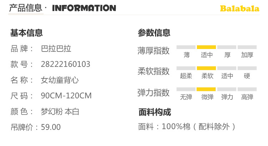Choose 高弹 on the 弹力指数 scale
This screenshot has width=268, height=146.
pos(247,97)
